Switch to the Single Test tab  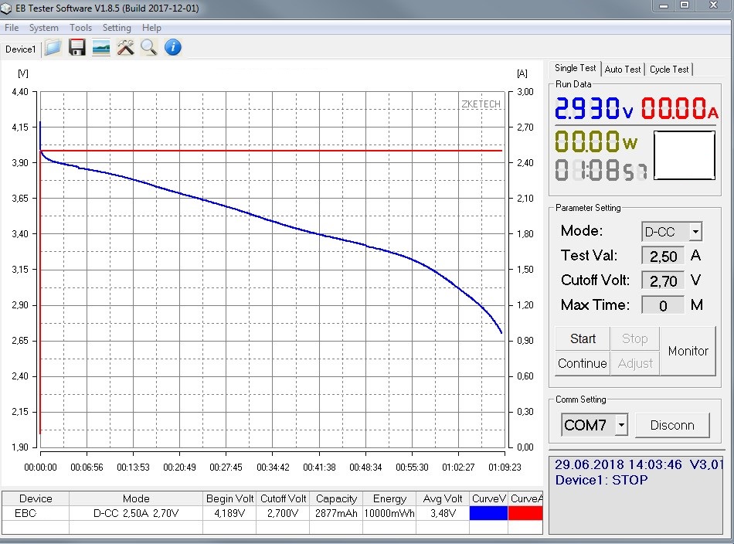pyautogui.click(x=575, y=68)
